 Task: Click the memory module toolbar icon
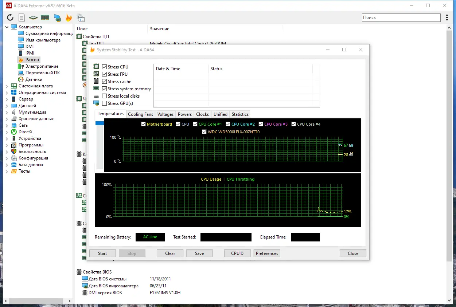click(45, 17)
